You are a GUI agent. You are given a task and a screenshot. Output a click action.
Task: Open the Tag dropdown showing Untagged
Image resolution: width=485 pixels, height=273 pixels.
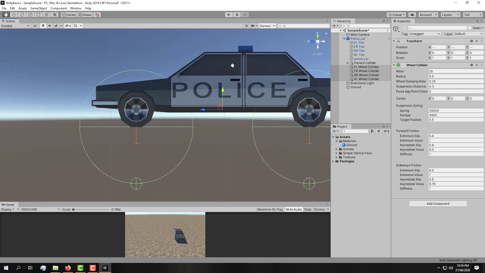click(425, 34)
